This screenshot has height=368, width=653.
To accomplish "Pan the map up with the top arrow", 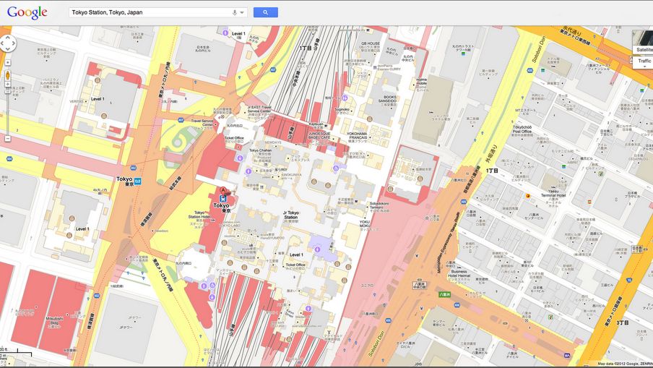I will point(8,37).
